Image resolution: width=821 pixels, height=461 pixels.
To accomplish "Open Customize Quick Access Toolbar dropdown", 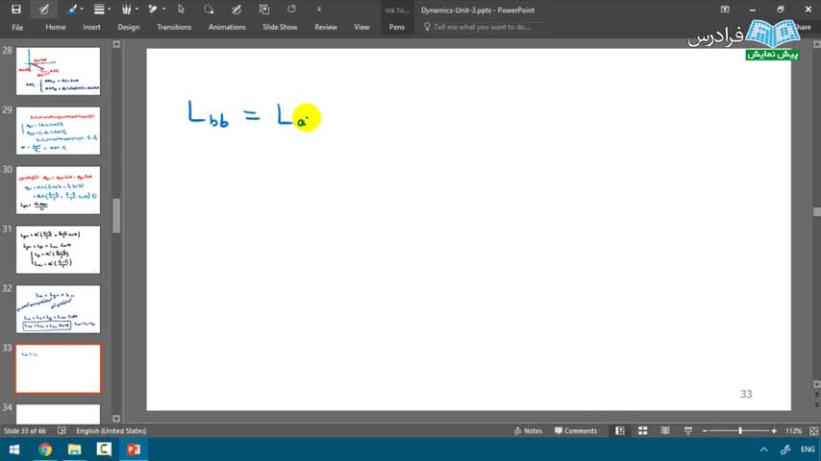I will [x=319, y=10].
